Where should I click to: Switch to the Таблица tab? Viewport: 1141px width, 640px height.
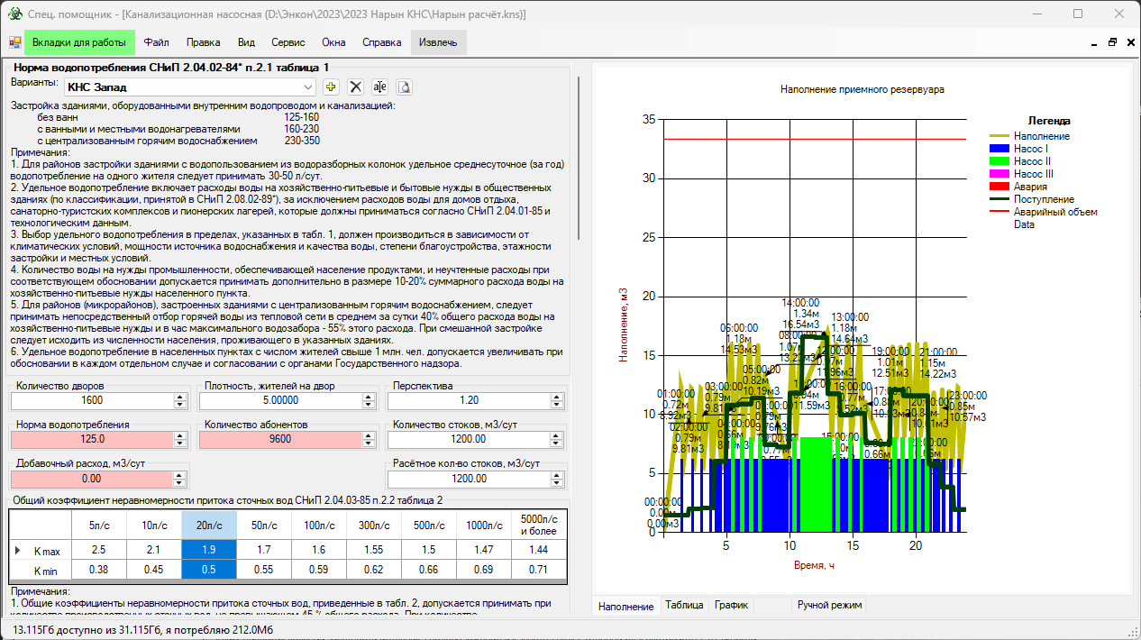pos(684,606)
